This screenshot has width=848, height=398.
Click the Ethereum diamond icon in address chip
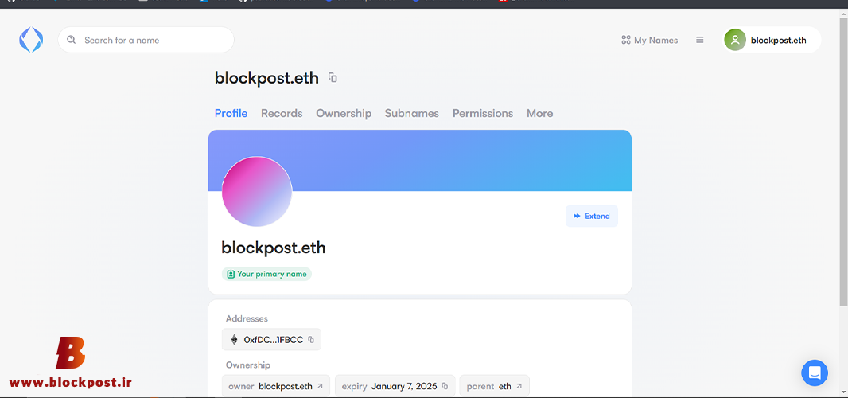click(x=234, y=340)
